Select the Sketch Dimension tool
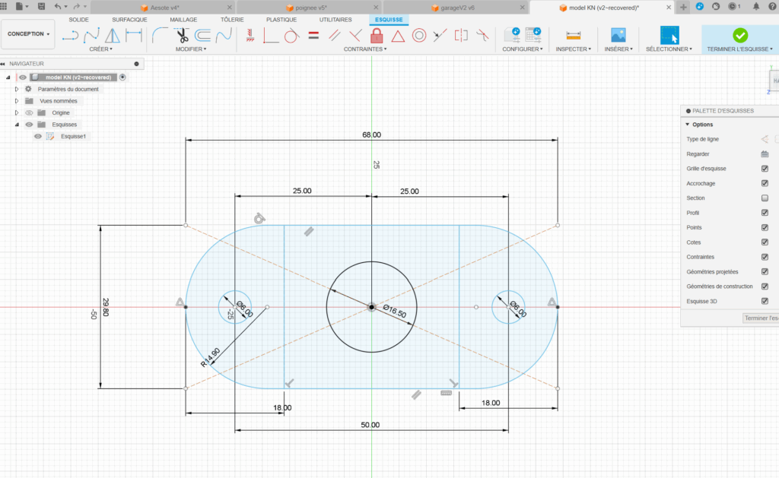The width and height of the screenshot is (779, 478). 134,36
